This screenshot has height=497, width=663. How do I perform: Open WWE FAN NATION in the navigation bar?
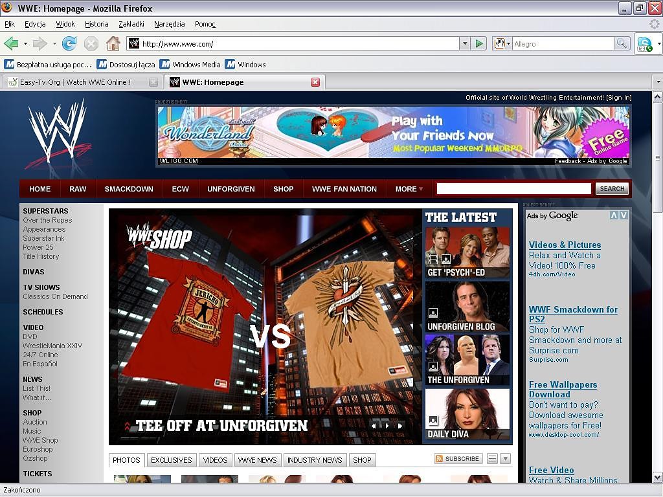tap(344, 189)
